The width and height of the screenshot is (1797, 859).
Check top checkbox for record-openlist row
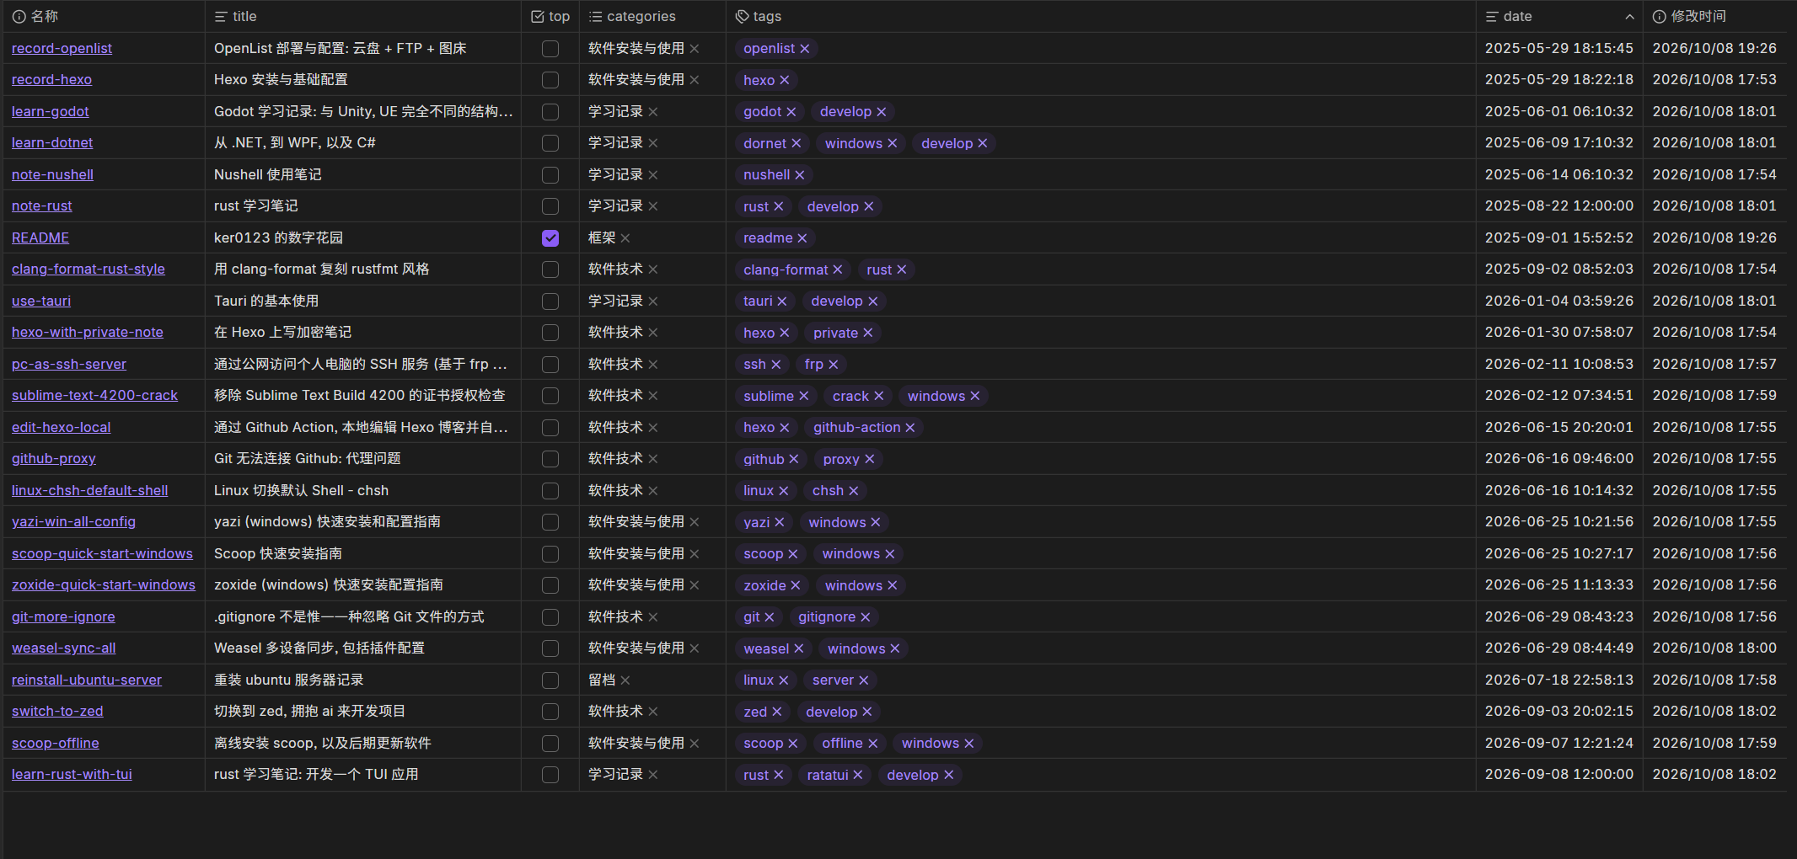pos(550,49)
